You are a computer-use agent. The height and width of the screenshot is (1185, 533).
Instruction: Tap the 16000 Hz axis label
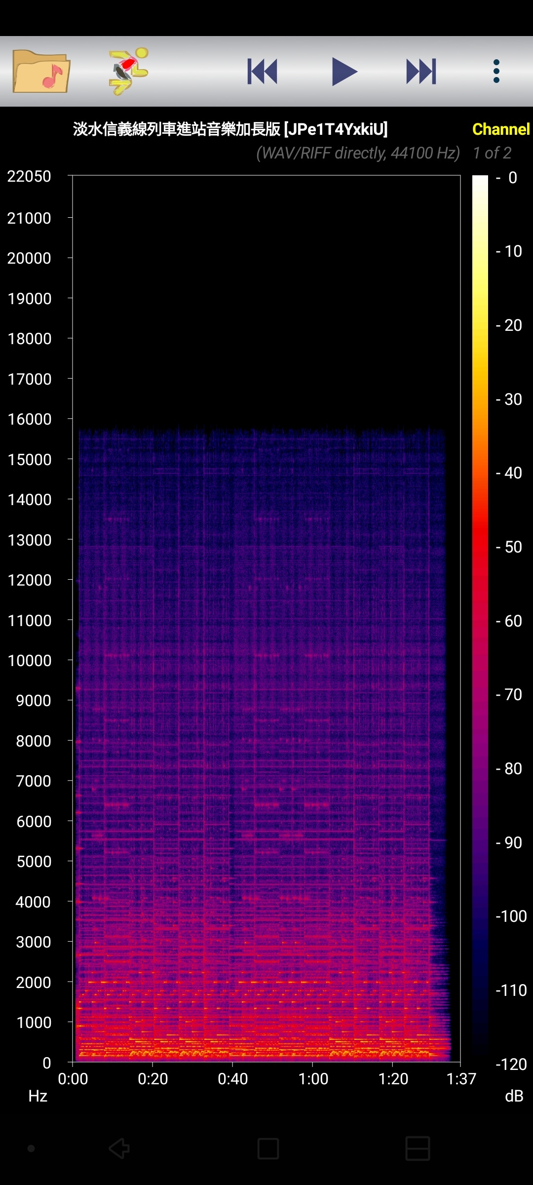(x=30, y=419)
